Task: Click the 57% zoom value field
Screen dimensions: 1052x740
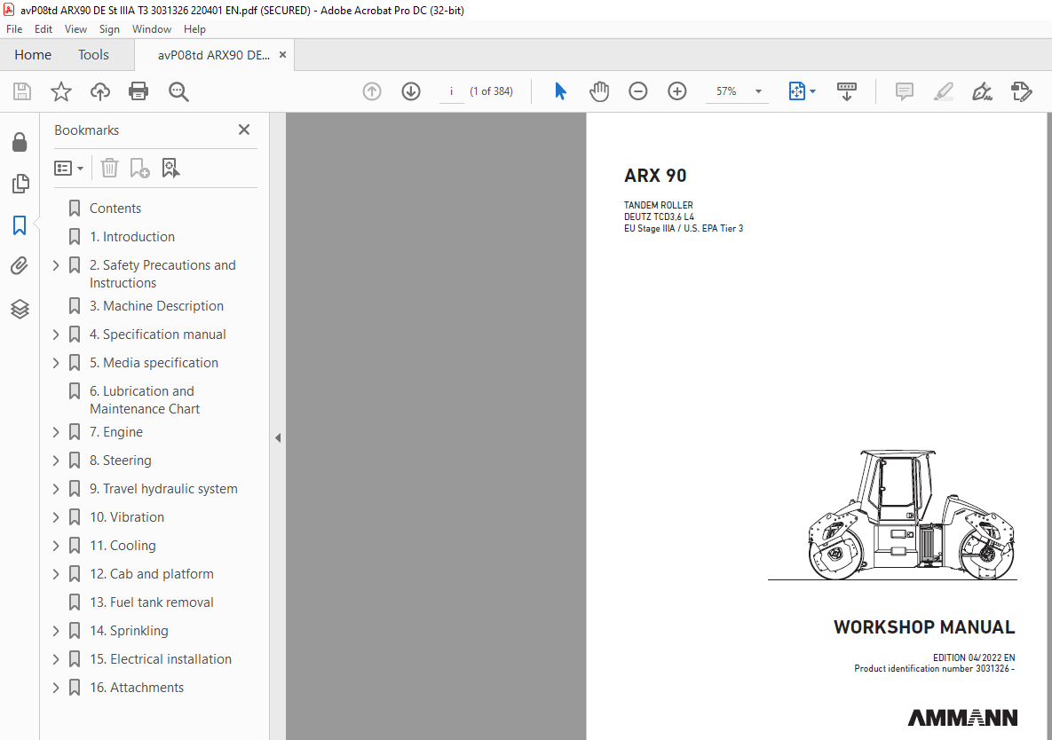Action: click(727, 91)
